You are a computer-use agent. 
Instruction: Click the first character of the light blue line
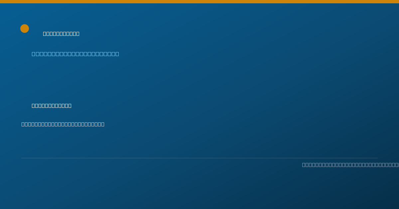pyautogui.click(x=33, y=54)
